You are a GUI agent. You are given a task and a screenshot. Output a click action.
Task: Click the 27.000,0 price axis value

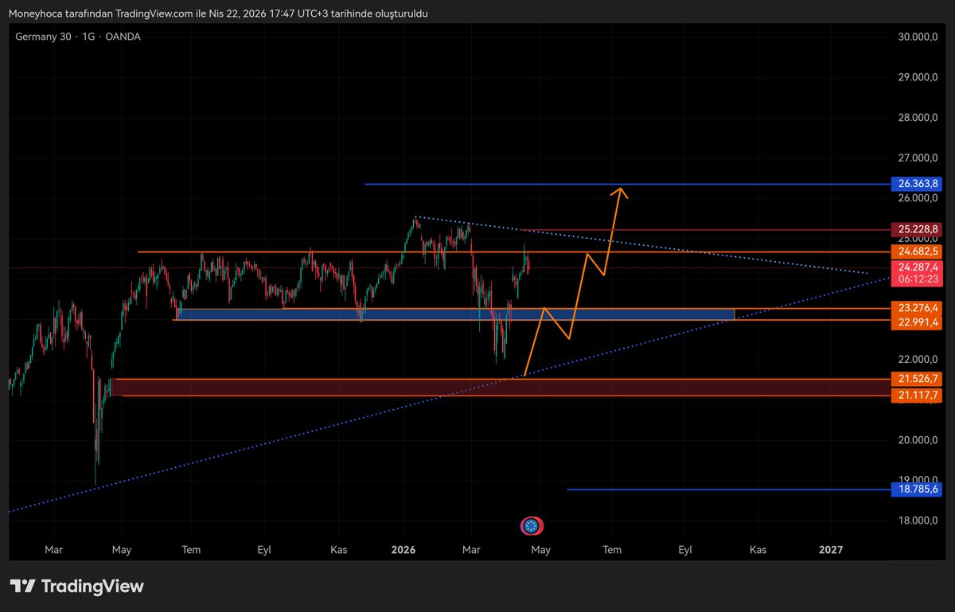tap(918, 158)
